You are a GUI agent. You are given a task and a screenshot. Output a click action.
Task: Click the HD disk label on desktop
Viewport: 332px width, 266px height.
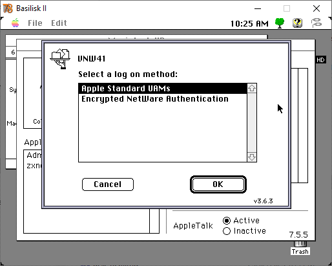tap(320, 60)
